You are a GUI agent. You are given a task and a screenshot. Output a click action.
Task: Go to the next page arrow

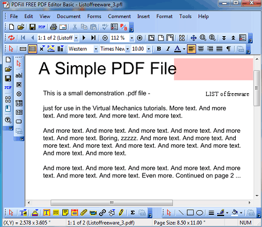point(84,38)
